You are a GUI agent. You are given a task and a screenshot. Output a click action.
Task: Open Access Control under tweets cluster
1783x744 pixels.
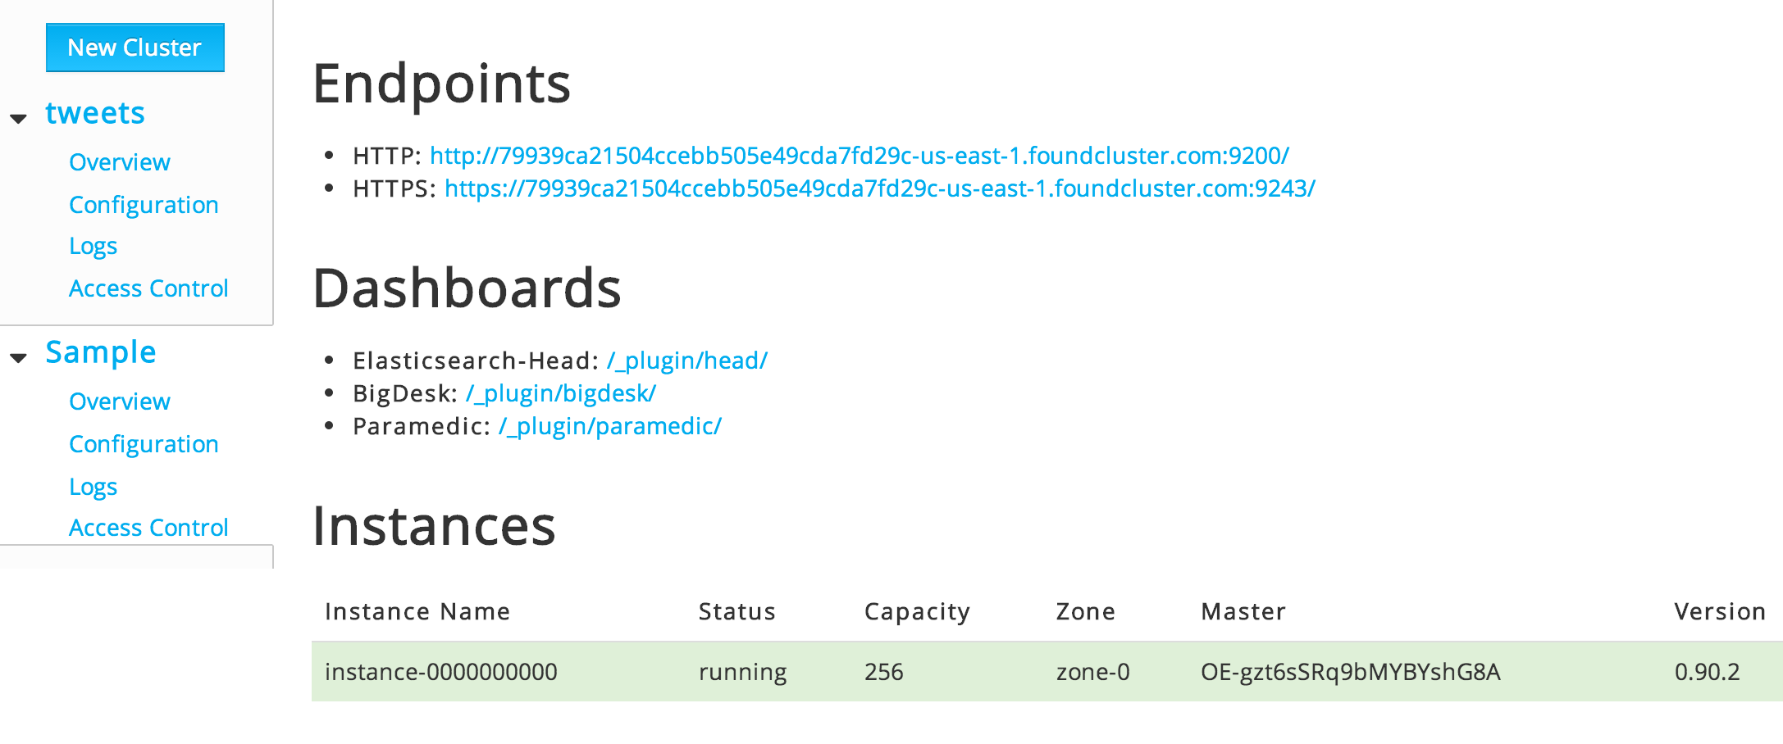pyautogui.click(x=148, y=288)
